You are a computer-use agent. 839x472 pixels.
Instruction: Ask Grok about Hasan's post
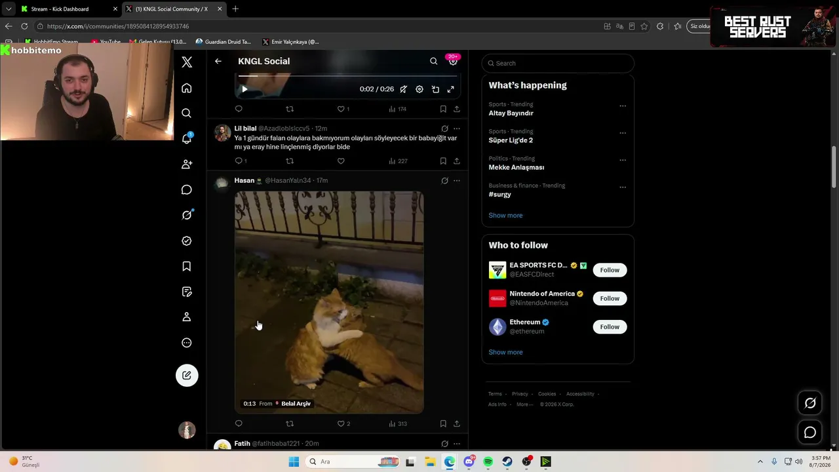click(x=444, y=180)
